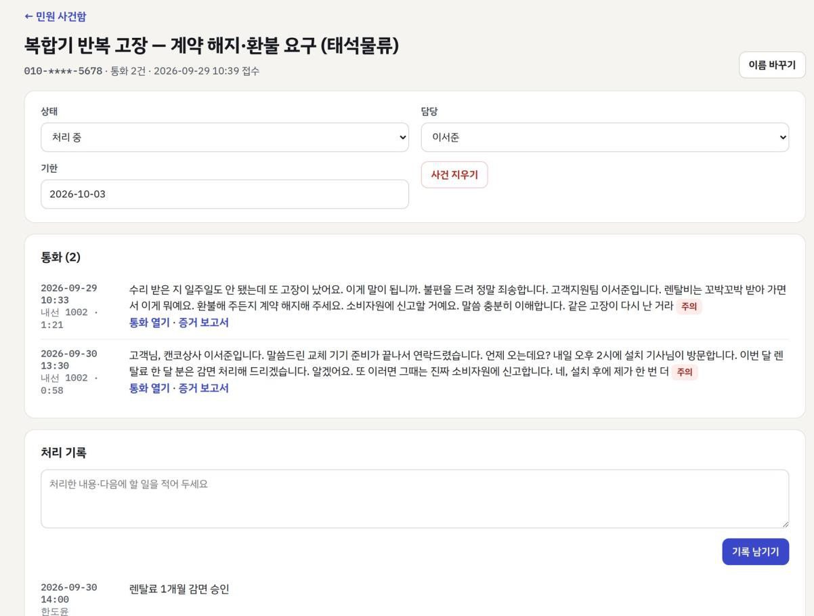Click the 사건 지우기 button
Image resolution: width=814 pixels, height=616 pixels.
coord(454,175)
